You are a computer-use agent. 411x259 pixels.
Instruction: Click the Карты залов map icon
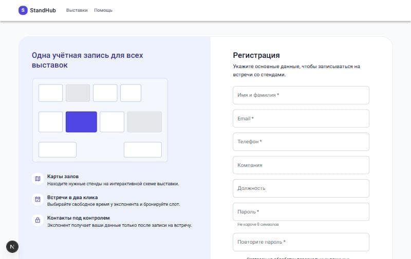[x=38, y=179]
